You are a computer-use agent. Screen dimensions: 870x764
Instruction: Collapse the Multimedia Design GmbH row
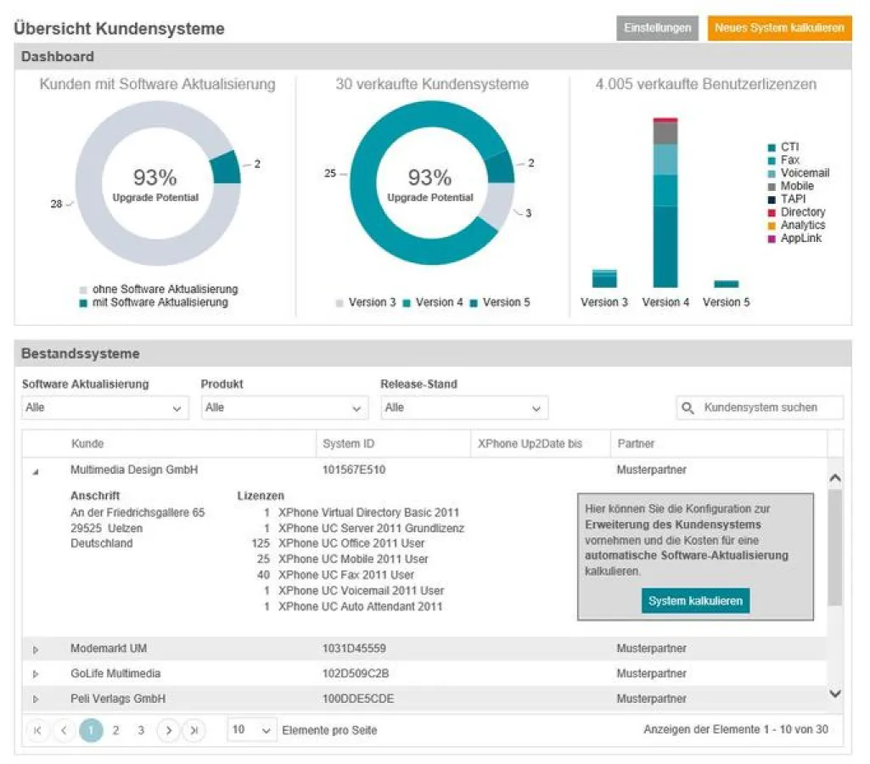tap(36, 471)
